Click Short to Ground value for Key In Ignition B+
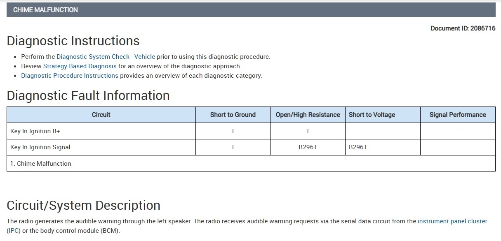This screenshot has height=241, width=501. [233, 131]
